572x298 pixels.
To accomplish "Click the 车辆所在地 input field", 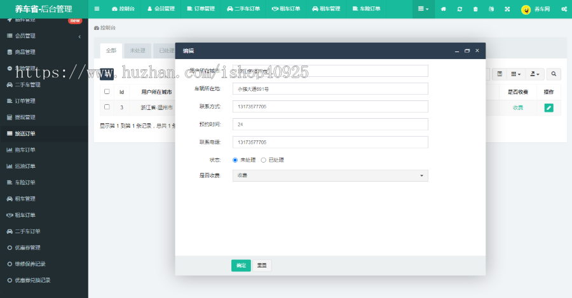I will click(330, 88).
